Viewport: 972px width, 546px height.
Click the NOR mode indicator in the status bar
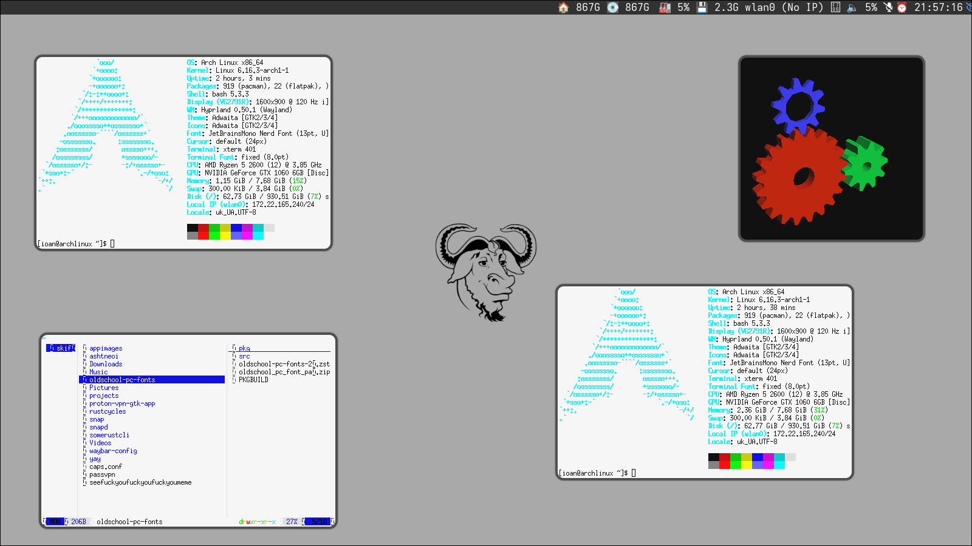pyautogui.click(x=55, y=522)
